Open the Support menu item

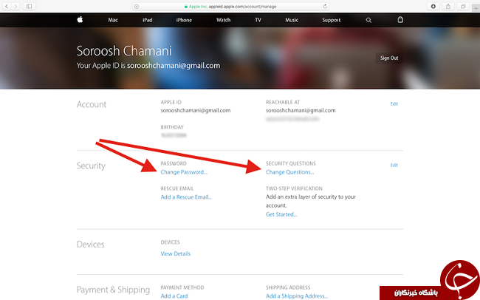point(332,20)
